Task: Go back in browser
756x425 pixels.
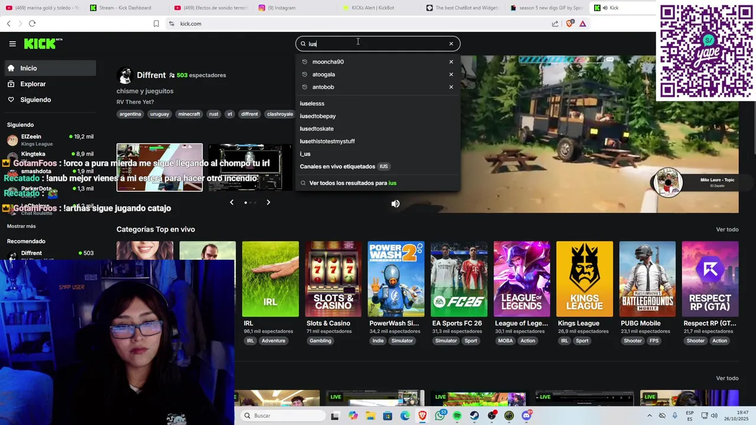Action: click(x=8, y=24)
